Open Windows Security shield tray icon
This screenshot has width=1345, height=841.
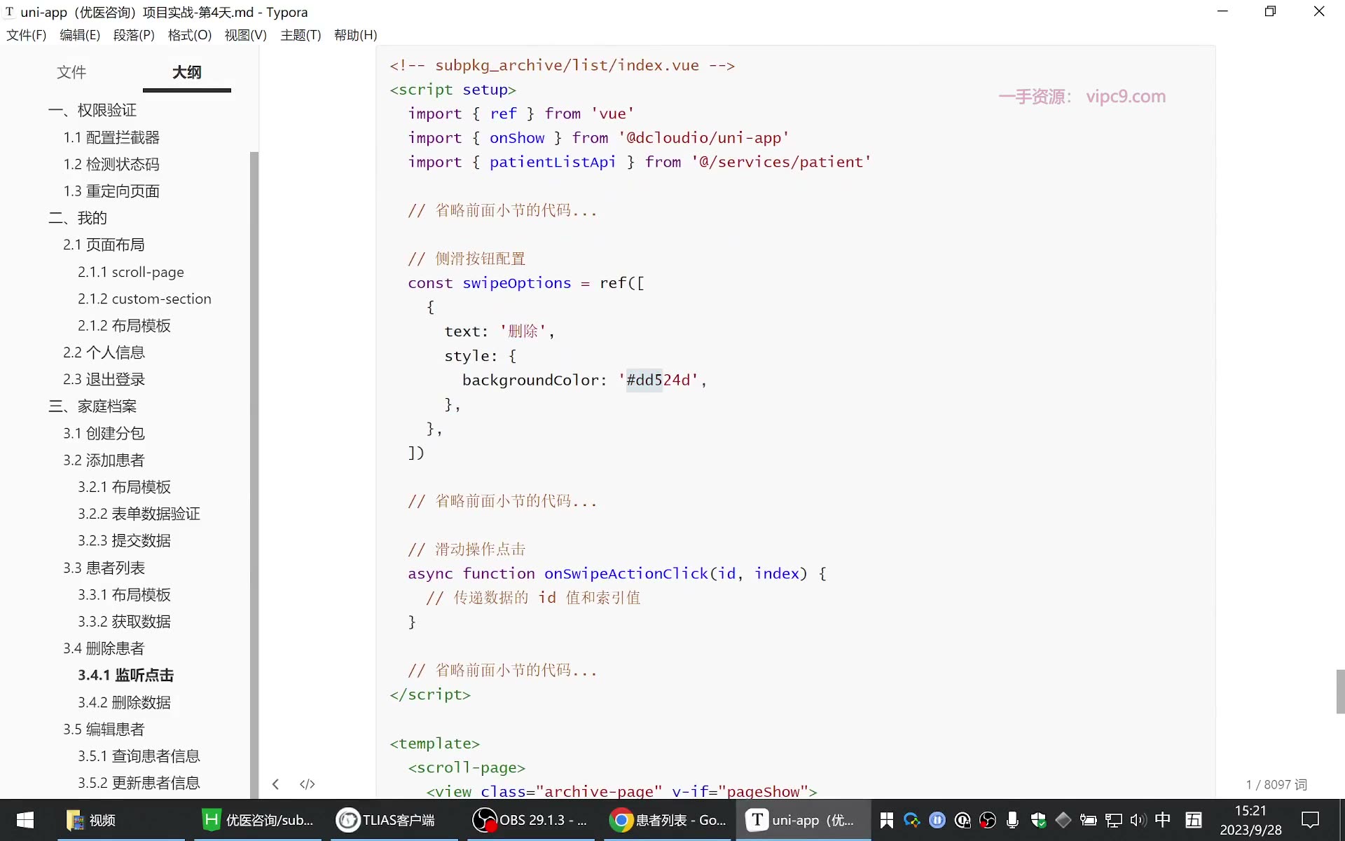(1038, 820)
